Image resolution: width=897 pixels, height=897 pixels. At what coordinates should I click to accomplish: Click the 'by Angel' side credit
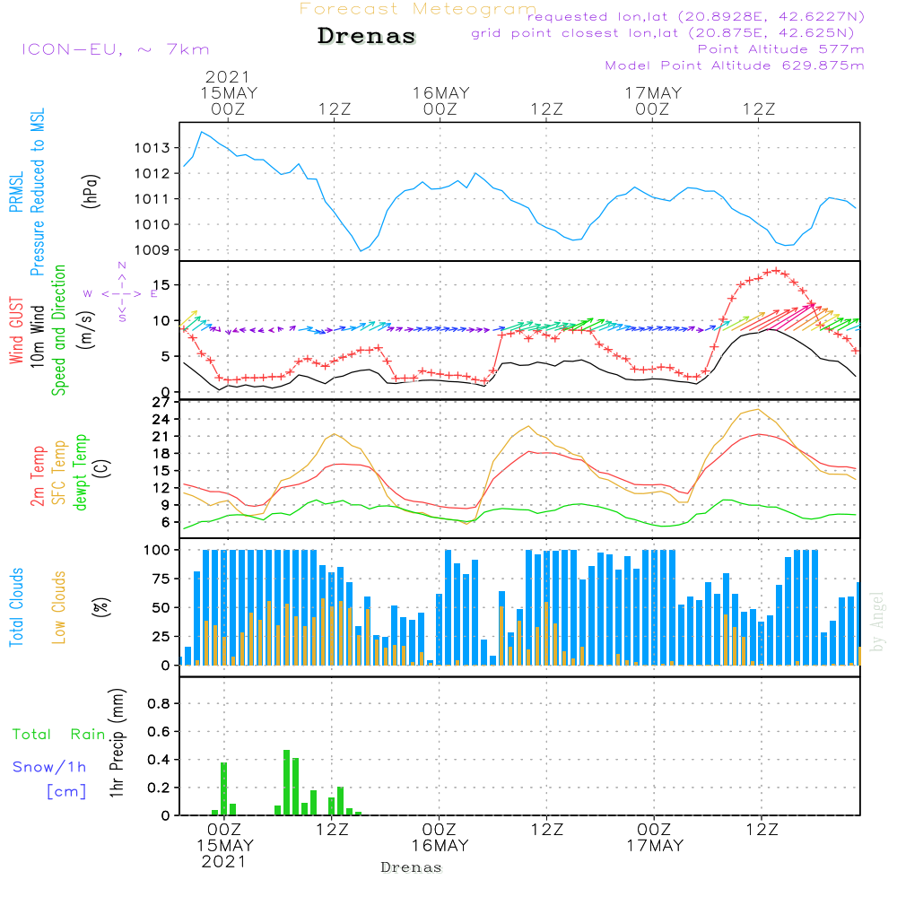point(877,623)
